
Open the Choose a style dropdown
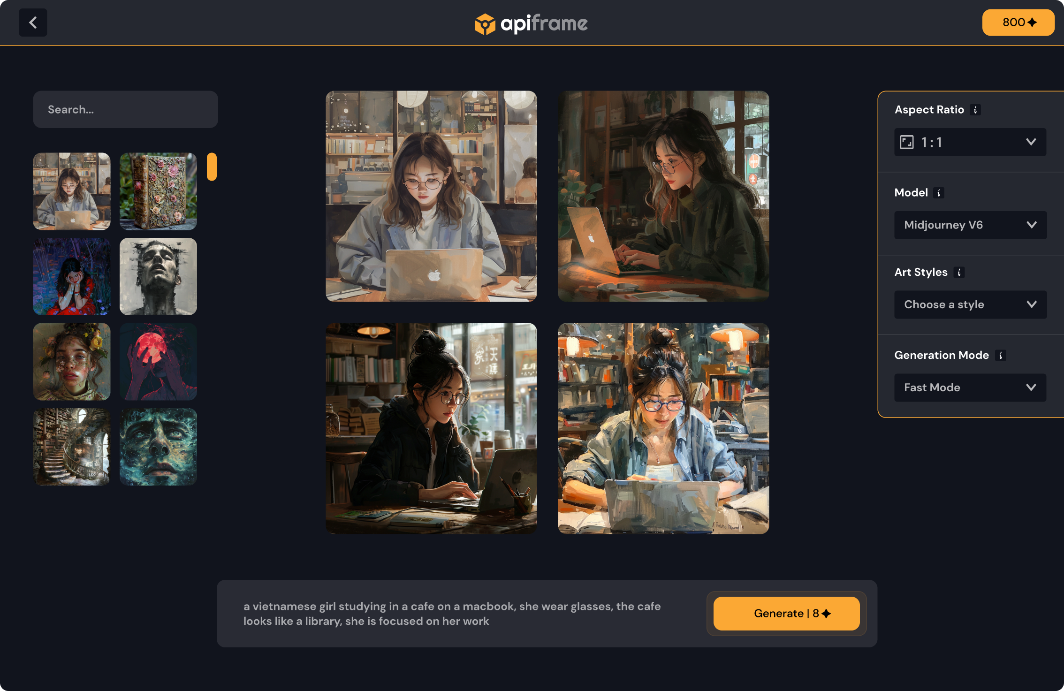pyautogui.click(x=970, y=304)
